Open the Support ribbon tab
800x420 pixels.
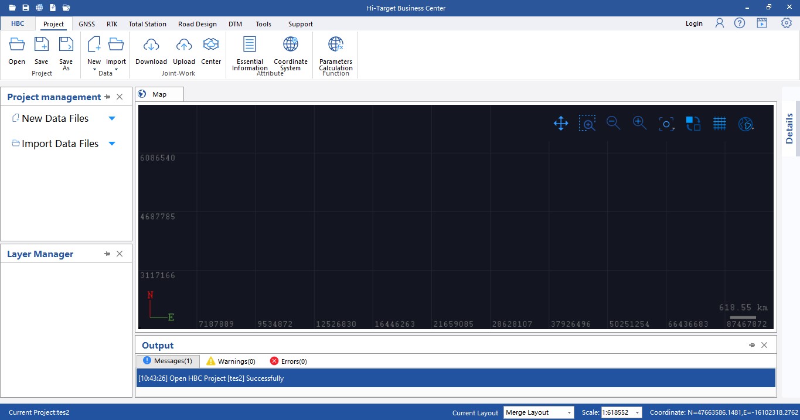[301, 24]
